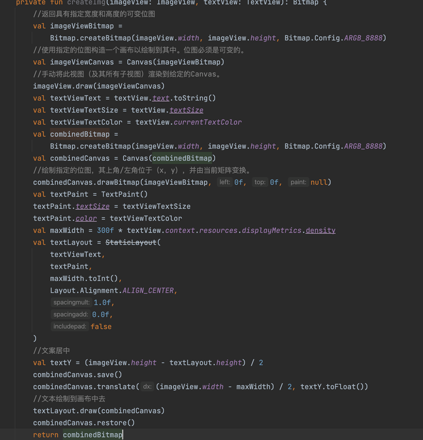Click the toString() call
423x440 pixels.
(195, 98)
